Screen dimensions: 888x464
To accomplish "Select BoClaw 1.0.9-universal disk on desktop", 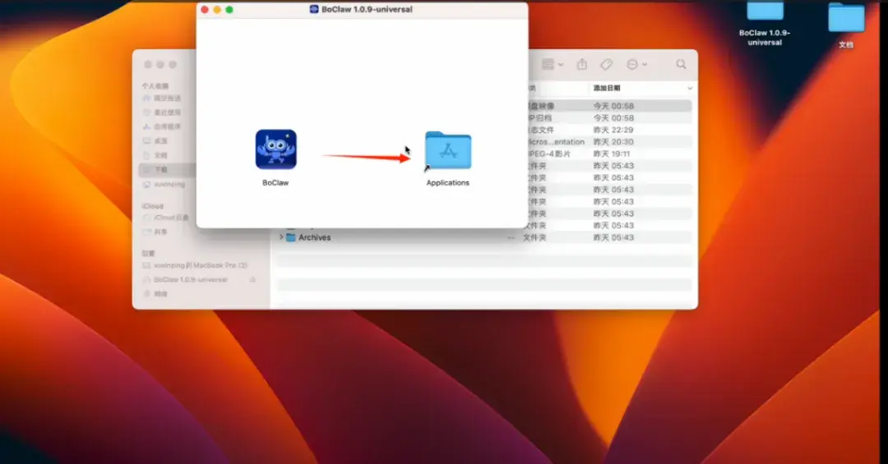I will click(765, 23).
